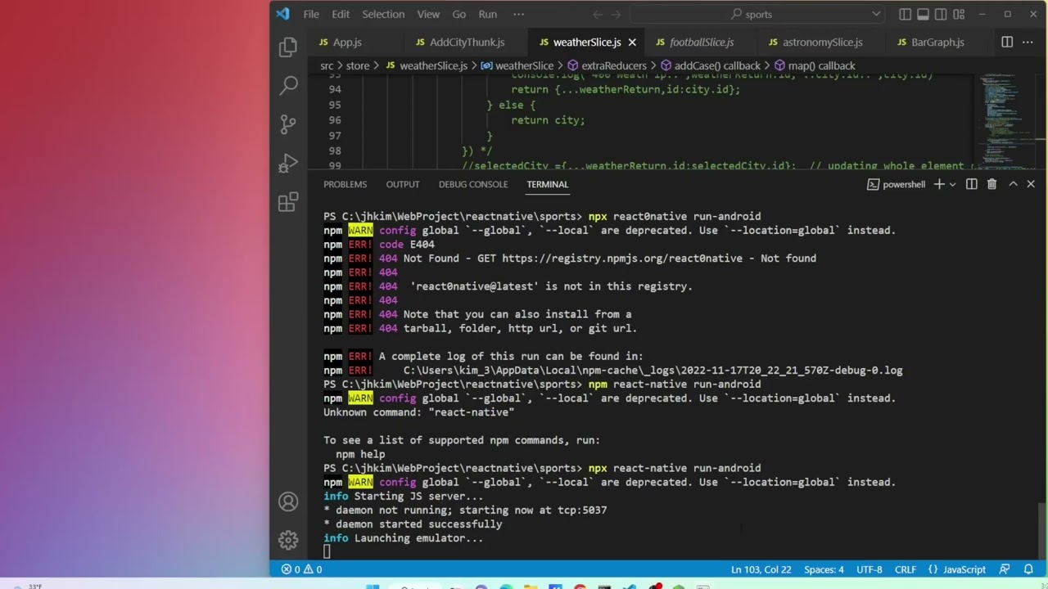The width and height of the screenshot is (1048, 589).
Task: Expand map() callback breadcrumb
Action: click(x=815, y=65)
